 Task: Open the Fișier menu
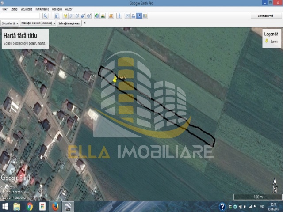(4, 9)
